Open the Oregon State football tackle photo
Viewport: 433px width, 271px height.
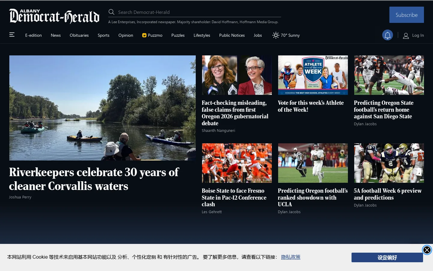389,75
